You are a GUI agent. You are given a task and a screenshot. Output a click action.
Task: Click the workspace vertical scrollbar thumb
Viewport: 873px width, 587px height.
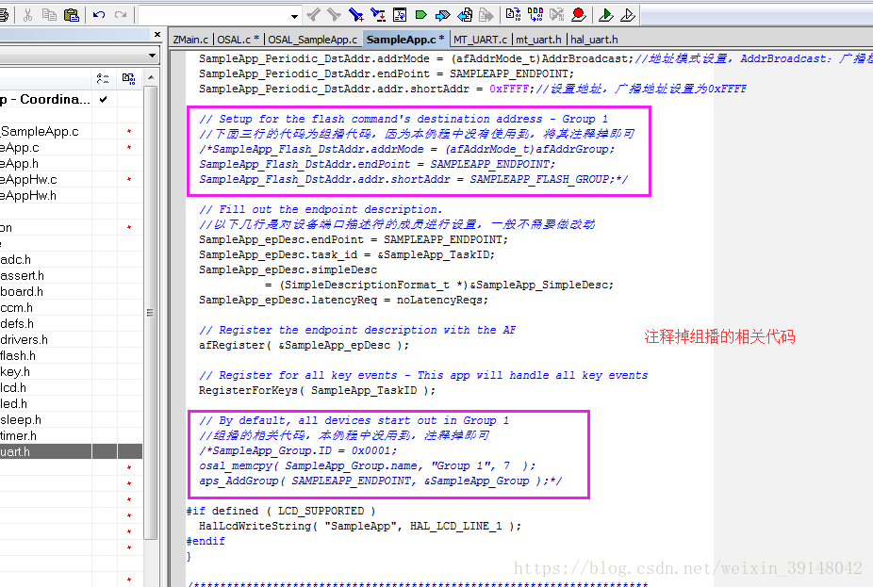point(150,313)
